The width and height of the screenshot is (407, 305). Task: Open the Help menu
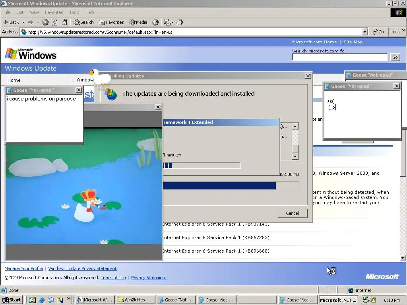[x=89, y=12]
